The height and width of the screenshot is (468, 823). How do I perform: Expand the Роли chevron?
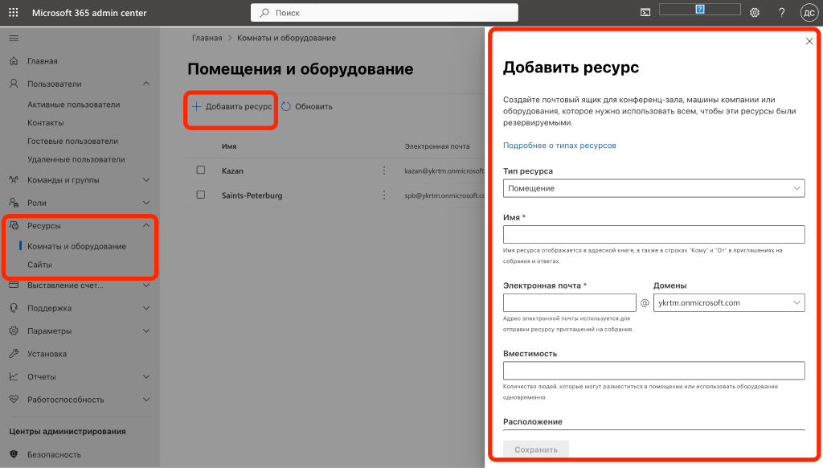tap(146, 203)
